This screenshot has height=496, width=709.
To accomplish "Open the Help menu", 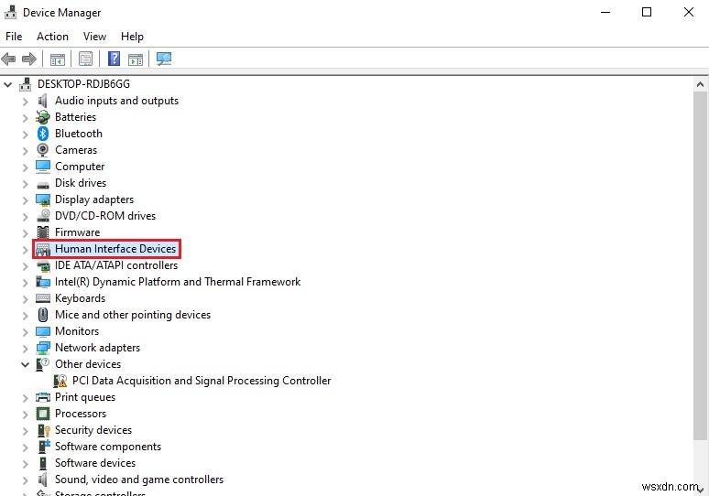I will pos(132,36).
